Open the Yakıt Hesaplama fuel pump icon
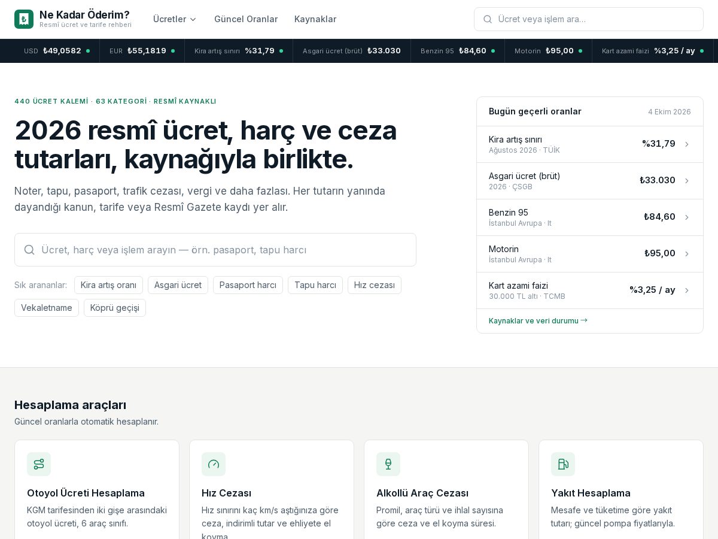The image size is (718, 539). pyautogui.click(x=563, y=464)
